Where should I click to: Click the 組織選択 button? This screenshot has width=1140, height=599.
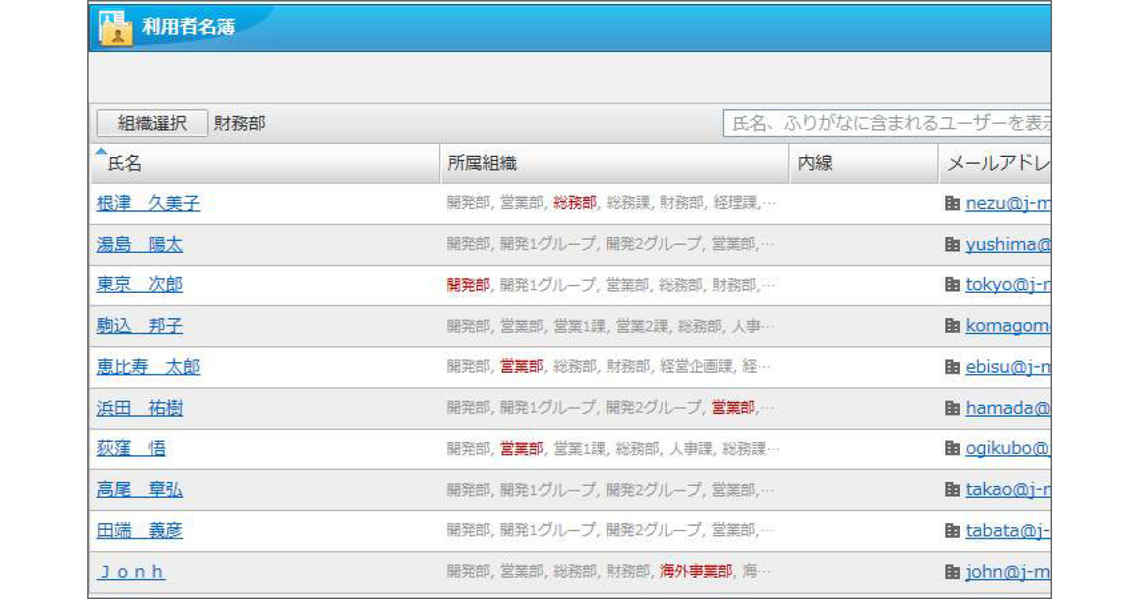pos(152,124)
